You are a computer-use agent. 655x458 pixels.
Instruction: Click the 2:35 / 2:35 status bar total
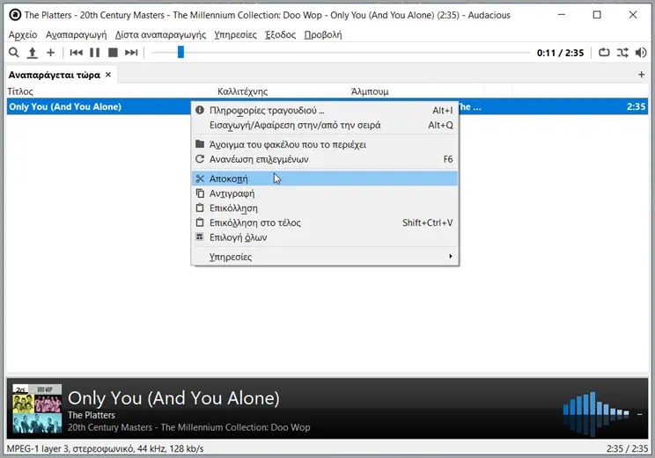pos(627,449)
